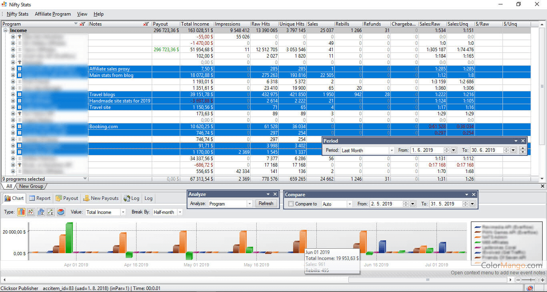Screen dimensions: 547x292
Task: Close the Period panel with its X icon
Action: [523, 141]
